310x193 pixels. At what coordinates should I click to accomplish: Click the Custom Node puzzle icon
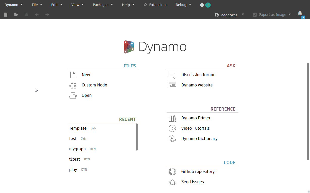click(73, 85)
